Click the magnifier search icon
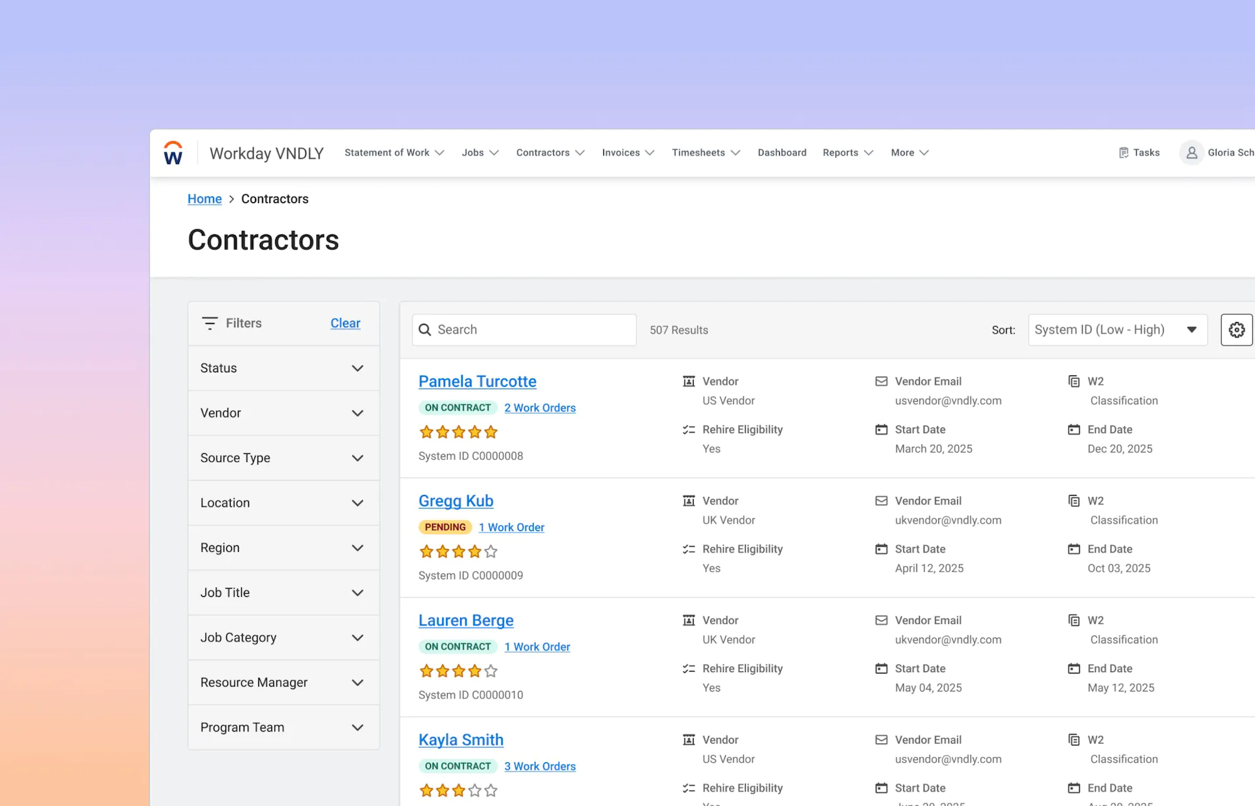 (x=425, y=330)
